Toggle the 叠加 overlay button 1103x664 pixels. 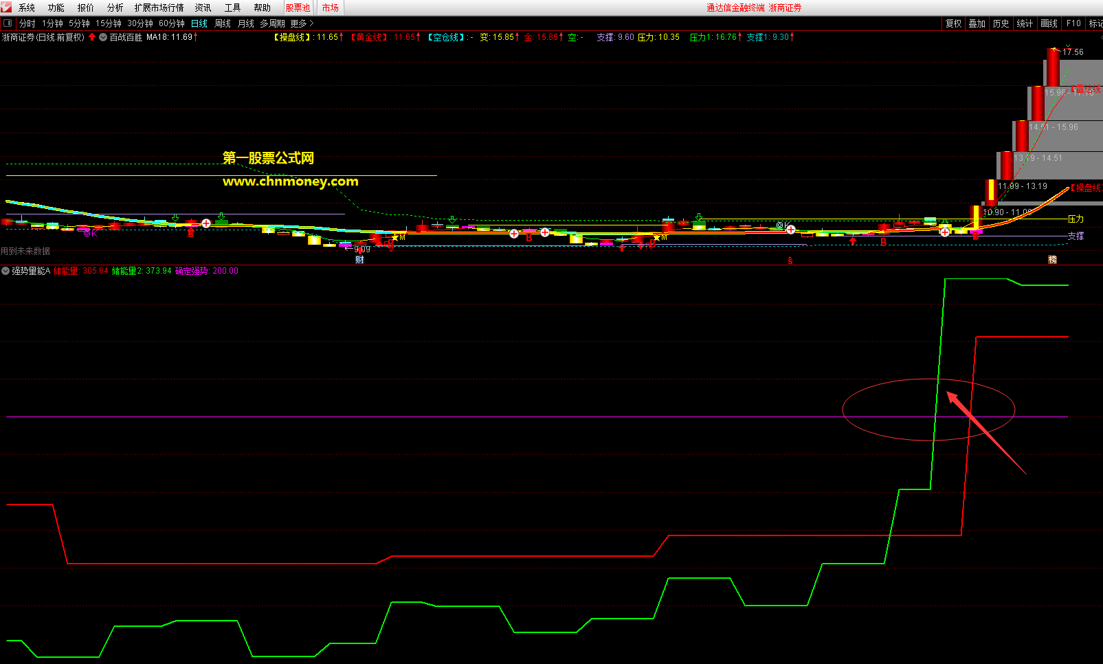[977, 23]
